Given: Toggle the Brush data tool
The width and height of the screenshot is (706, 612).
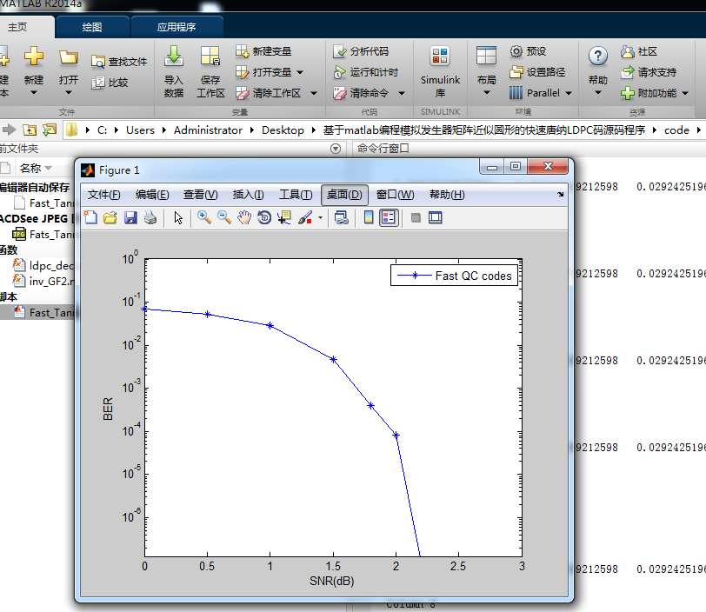Looking at the screenshot, I should (x=305, y=218).
